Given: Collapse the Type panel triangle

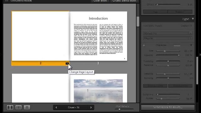Looking at the screenshot, I should click(x=193, y=19).
